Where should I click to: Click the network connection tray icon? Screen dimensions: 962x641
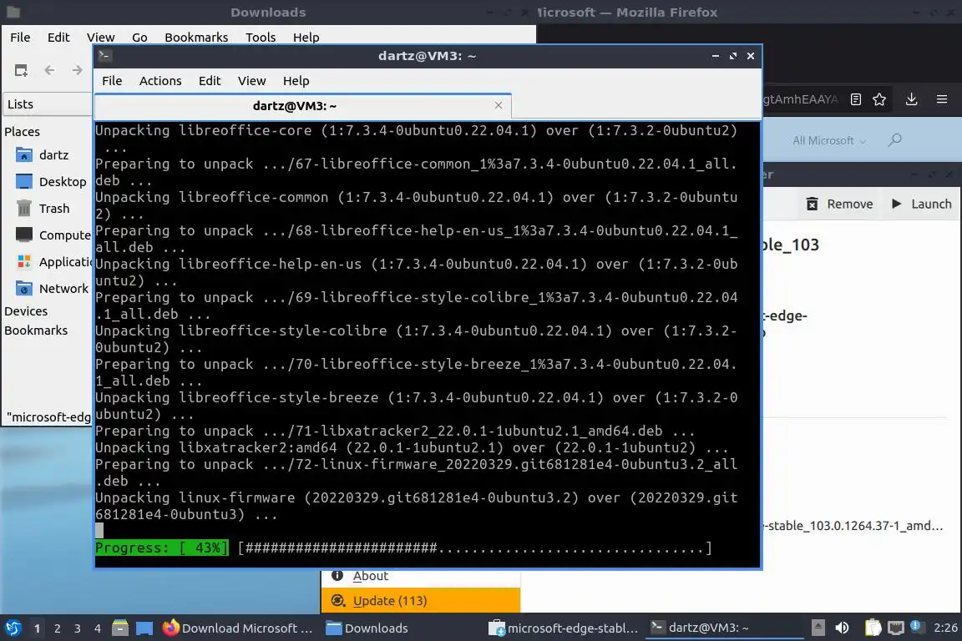pos(896,628)
